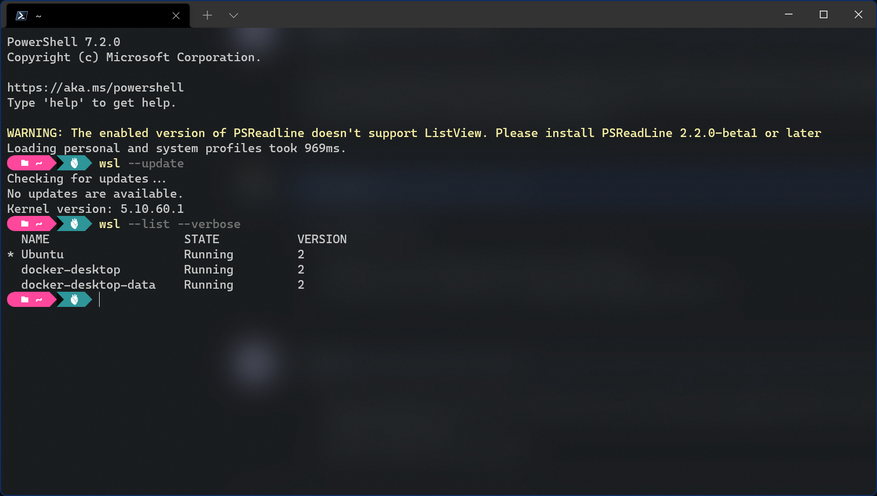The width and height of the screenshot is (877, 496).
Task: Select the Ubuntu entry marked with an asterisk
Action: [42, 254]
